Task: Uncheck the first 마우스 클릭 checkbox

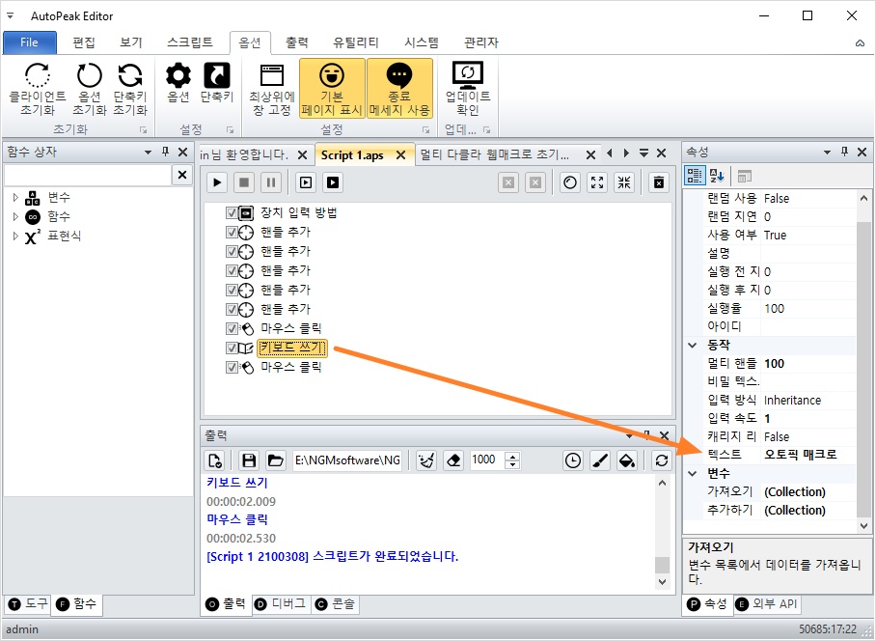Action: (232, 328)
